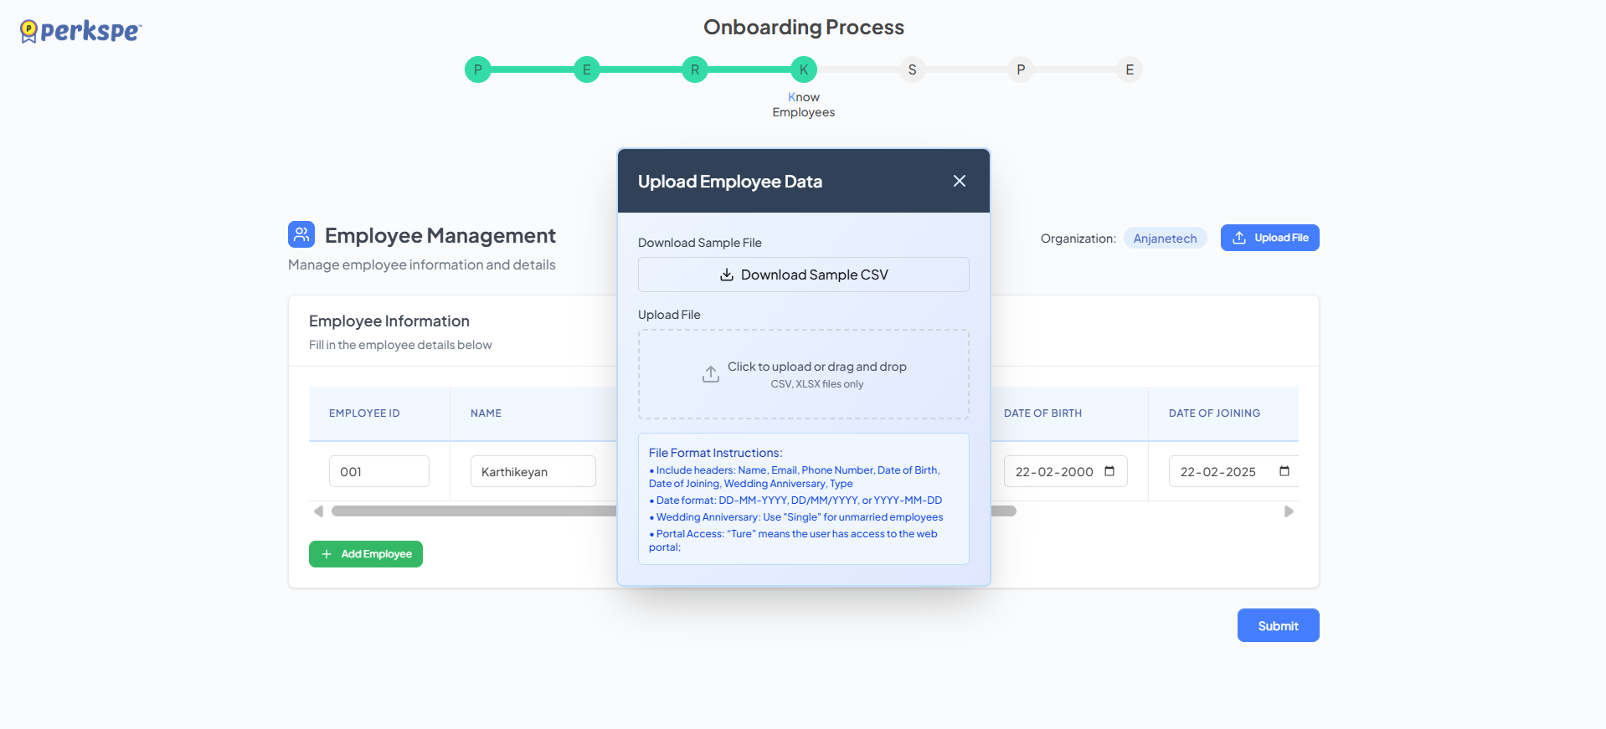Select the onboarding step S

click(x=912, y=69)
